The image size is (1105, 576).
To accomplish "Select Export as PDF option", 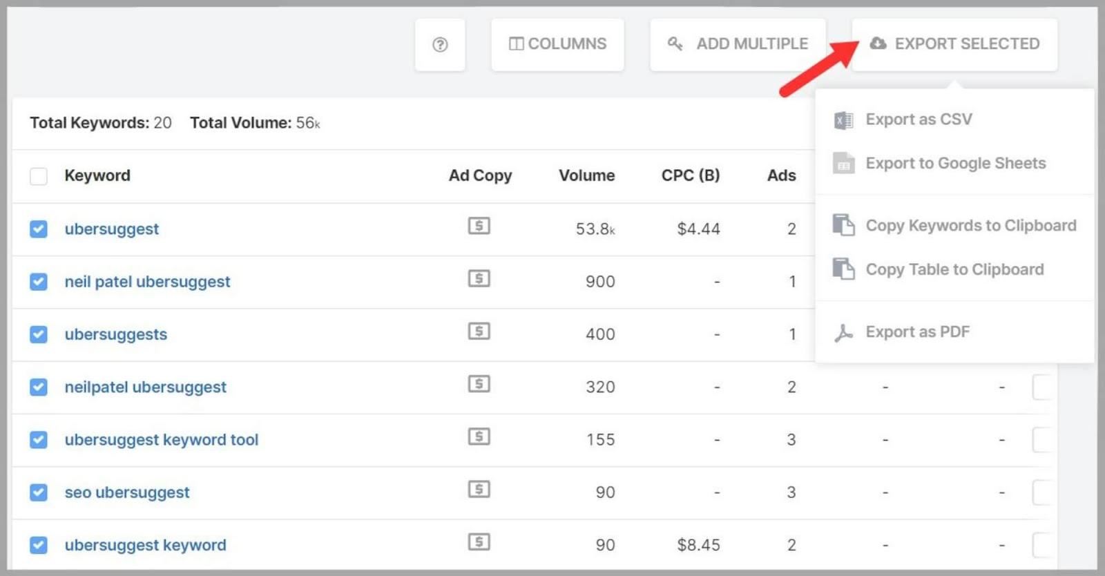I will 917,332.
